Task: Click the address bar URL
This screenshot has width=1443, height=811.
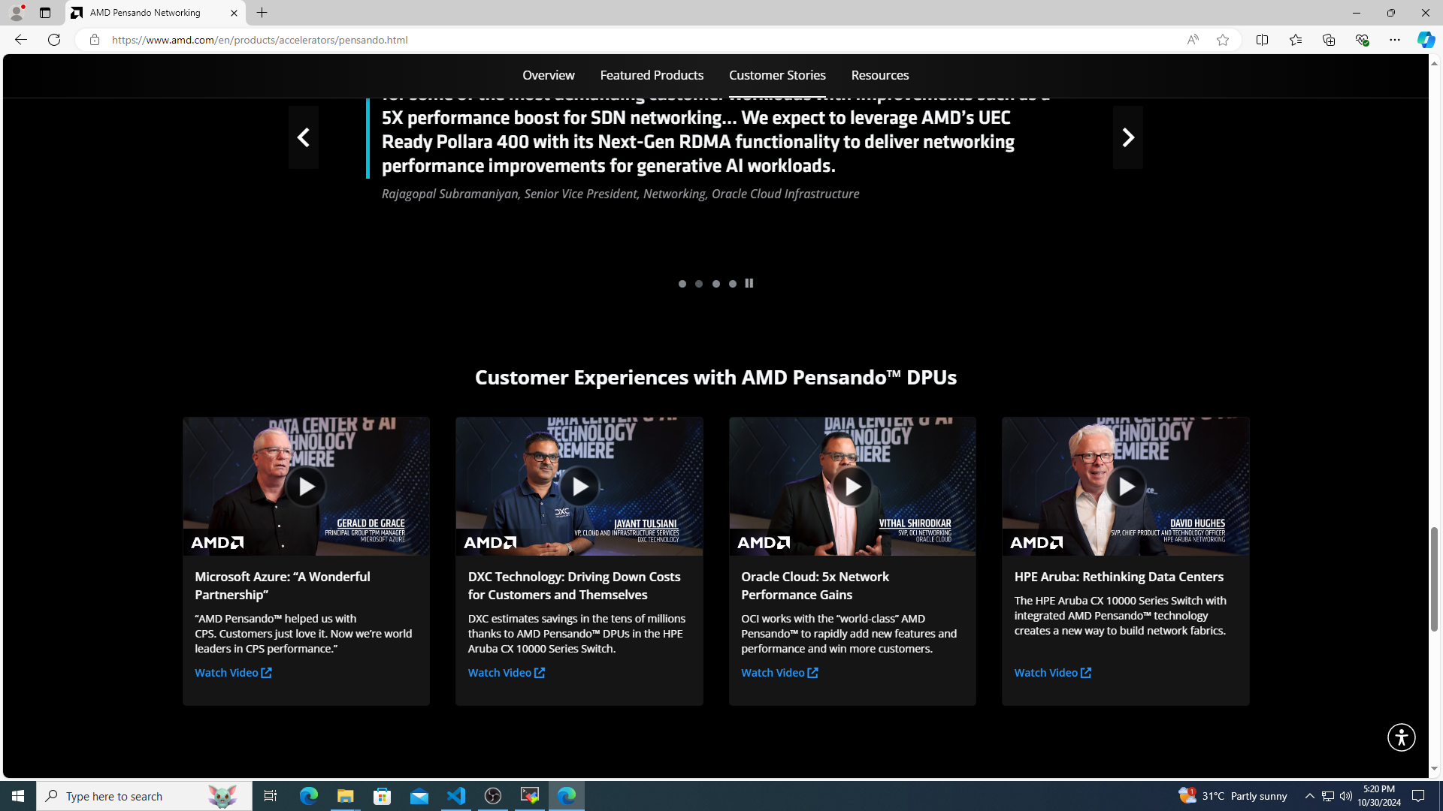Action: click(260, 40)
